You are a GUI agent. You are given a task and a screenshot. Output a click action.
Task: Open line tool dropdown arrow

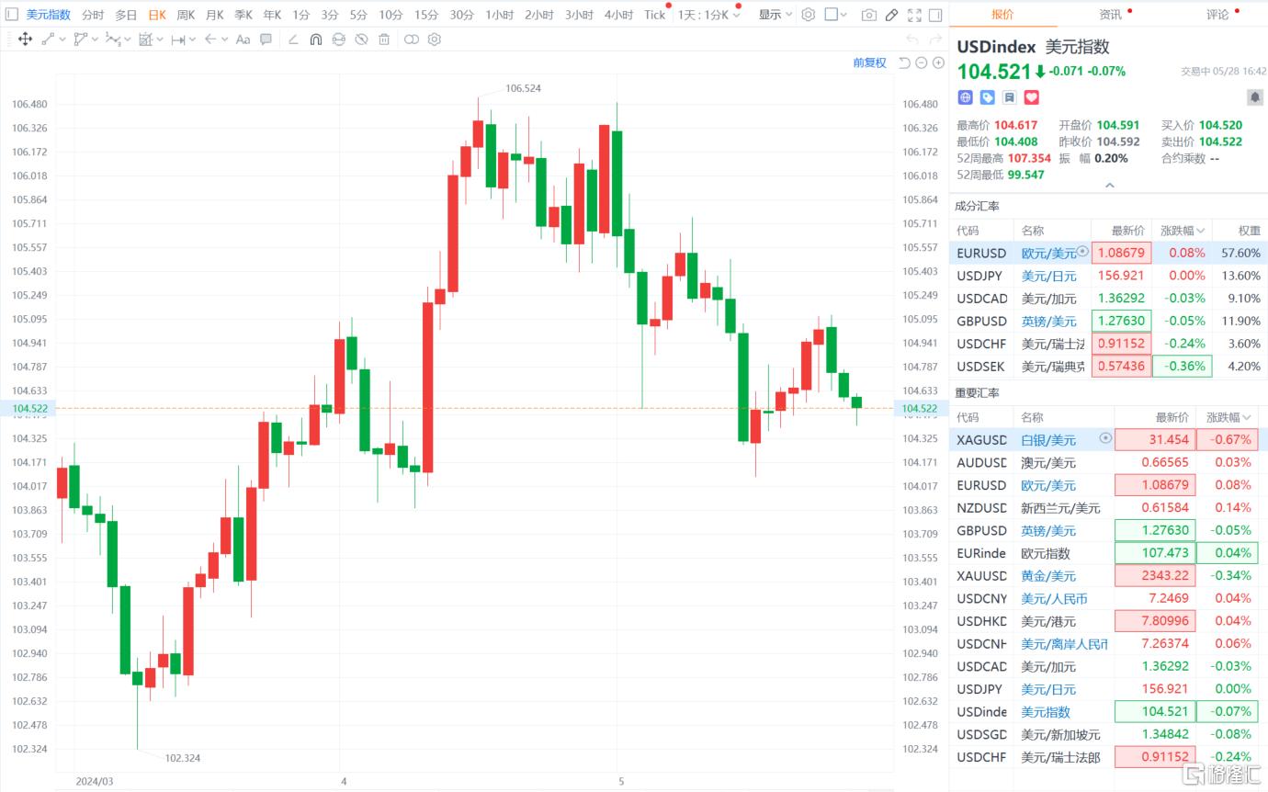point(61,40)
